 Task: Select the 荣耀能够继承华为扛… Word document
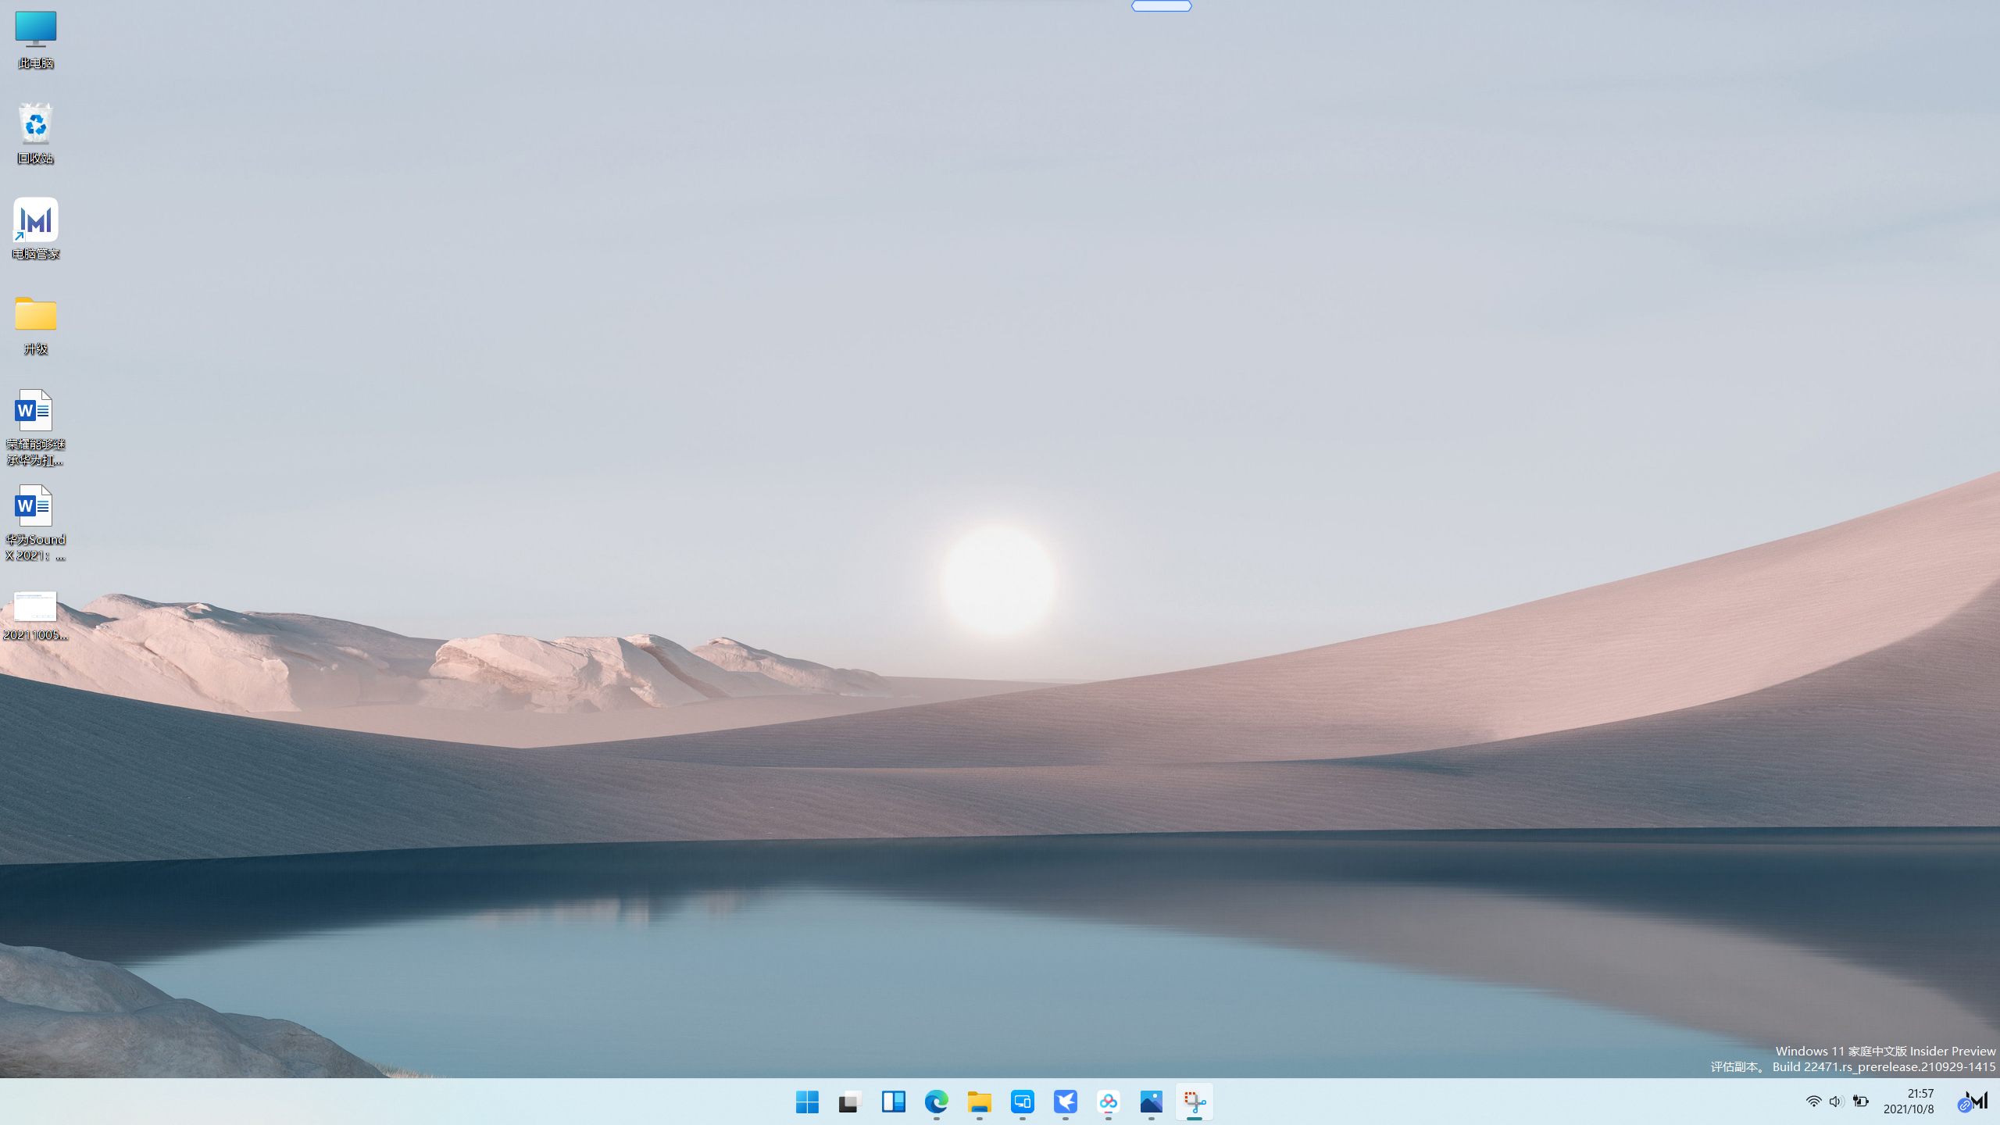35,427
